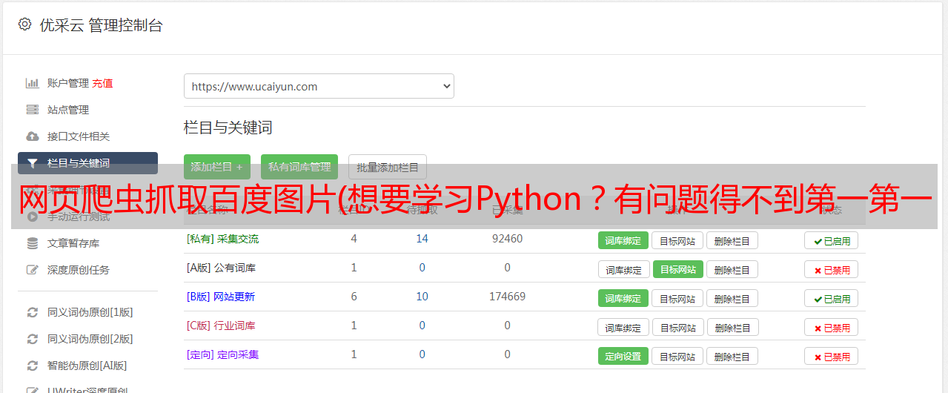Click the 文章暂存库 database icon
Image resolution: width=948 pixels, height=393 pixels.
point(33,243)
